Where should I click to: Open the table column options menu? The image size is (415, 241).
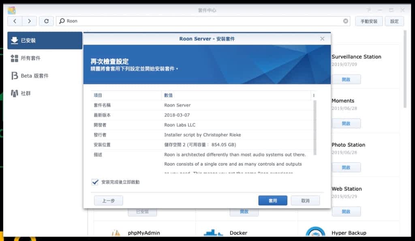(314, 95)
